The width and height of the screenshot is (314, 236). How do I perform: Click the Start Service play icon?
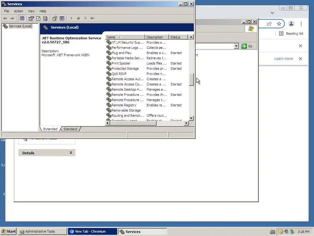(x=71, y=18)
